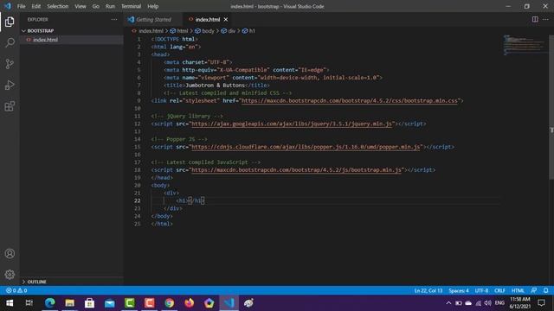554x311 pixels.
Task: Open the Run menu
Action: click(x=110, y=6)
